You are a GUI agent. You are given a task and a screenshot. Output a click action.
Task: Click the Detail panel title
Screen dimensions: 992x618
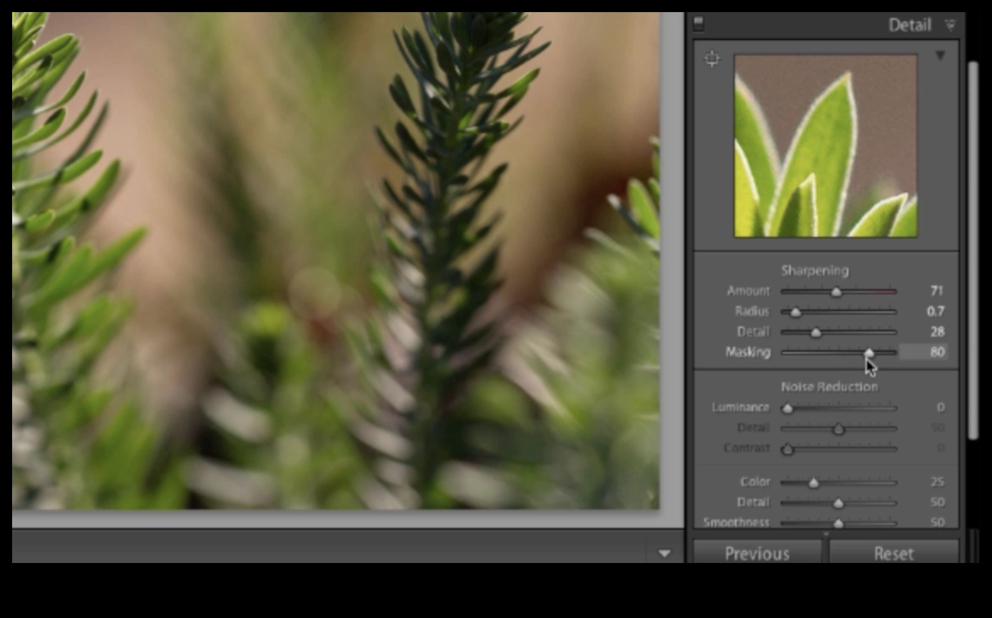(x=909, y=25)
